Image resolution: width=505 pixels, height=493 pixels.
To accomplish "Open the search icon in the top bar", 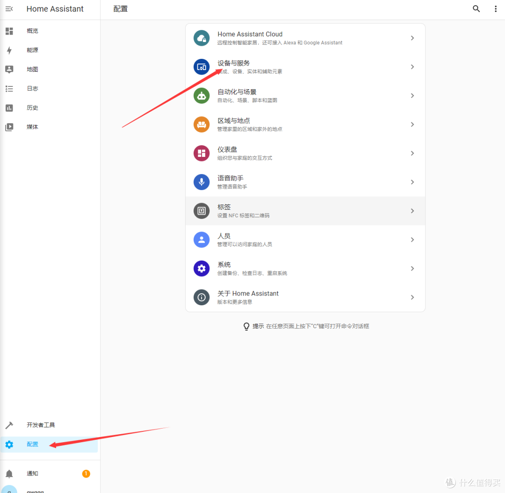I will pyautogui.click(x=476, y=9).
